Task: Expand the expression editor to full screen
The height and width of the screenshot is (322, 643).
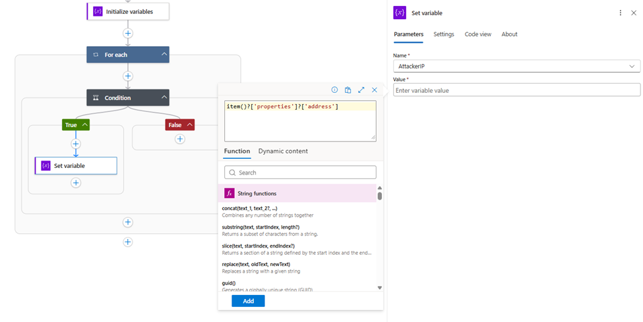Action: [361, 90]
